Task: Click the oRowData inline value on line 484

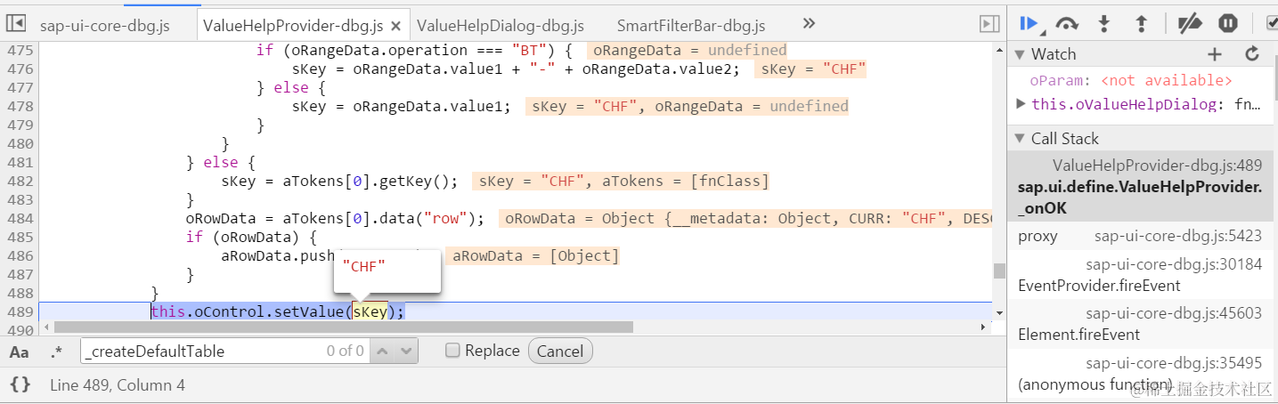Action: tap(745, 218)
